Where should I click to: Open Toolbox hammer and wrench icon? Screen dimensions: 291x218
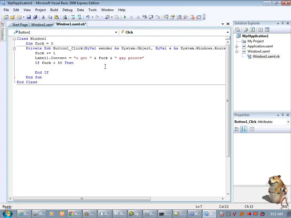pyautogui.click(x=185, y=17)
